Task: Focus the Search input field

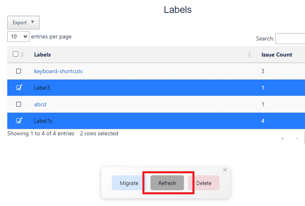Action: [290, 39]
